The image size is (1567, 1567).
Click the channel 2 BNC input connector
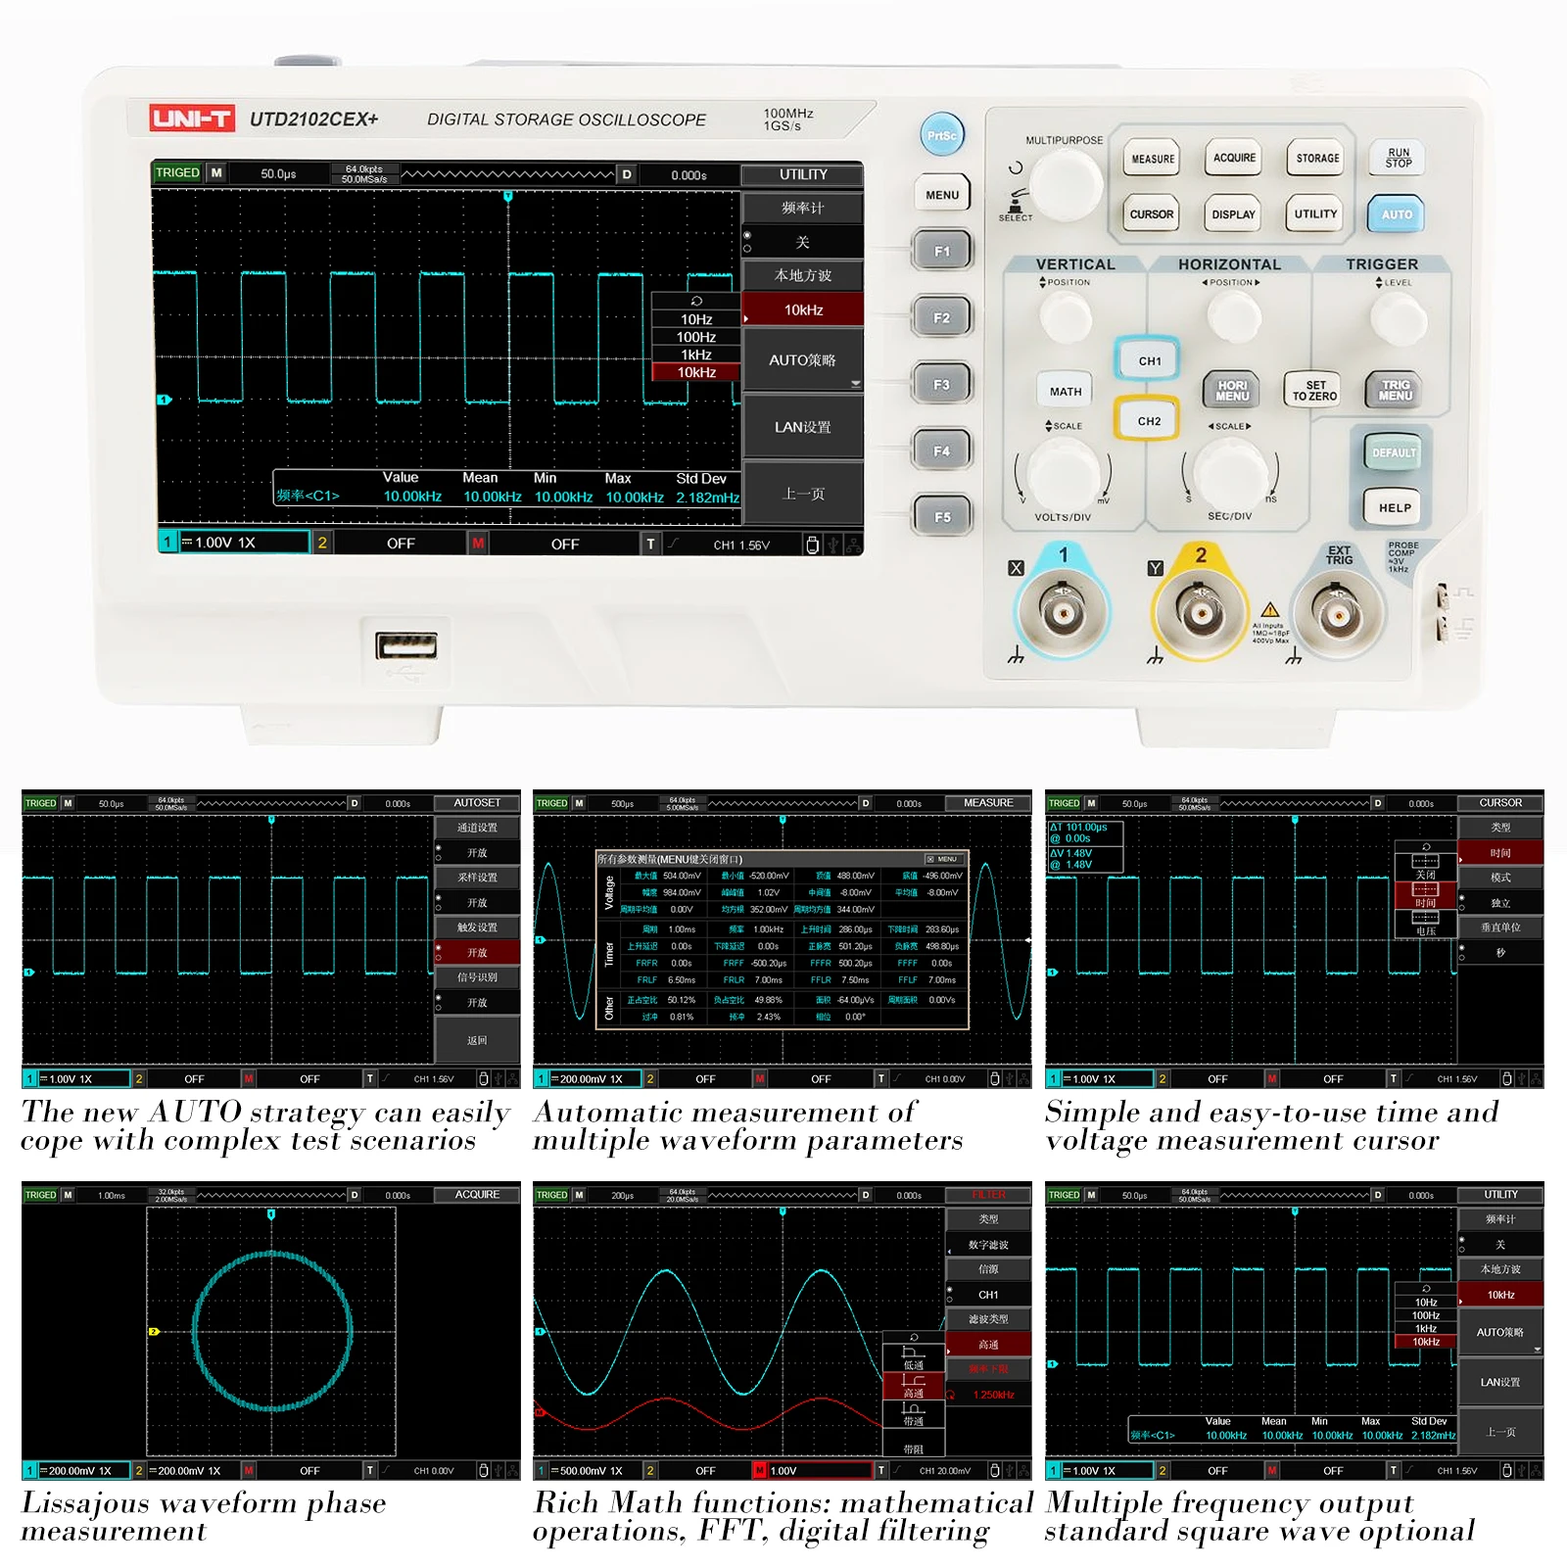pos(1200,613)
